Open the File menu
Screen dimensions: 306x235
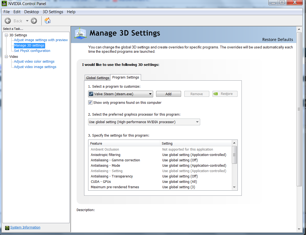tap(6, 12)
